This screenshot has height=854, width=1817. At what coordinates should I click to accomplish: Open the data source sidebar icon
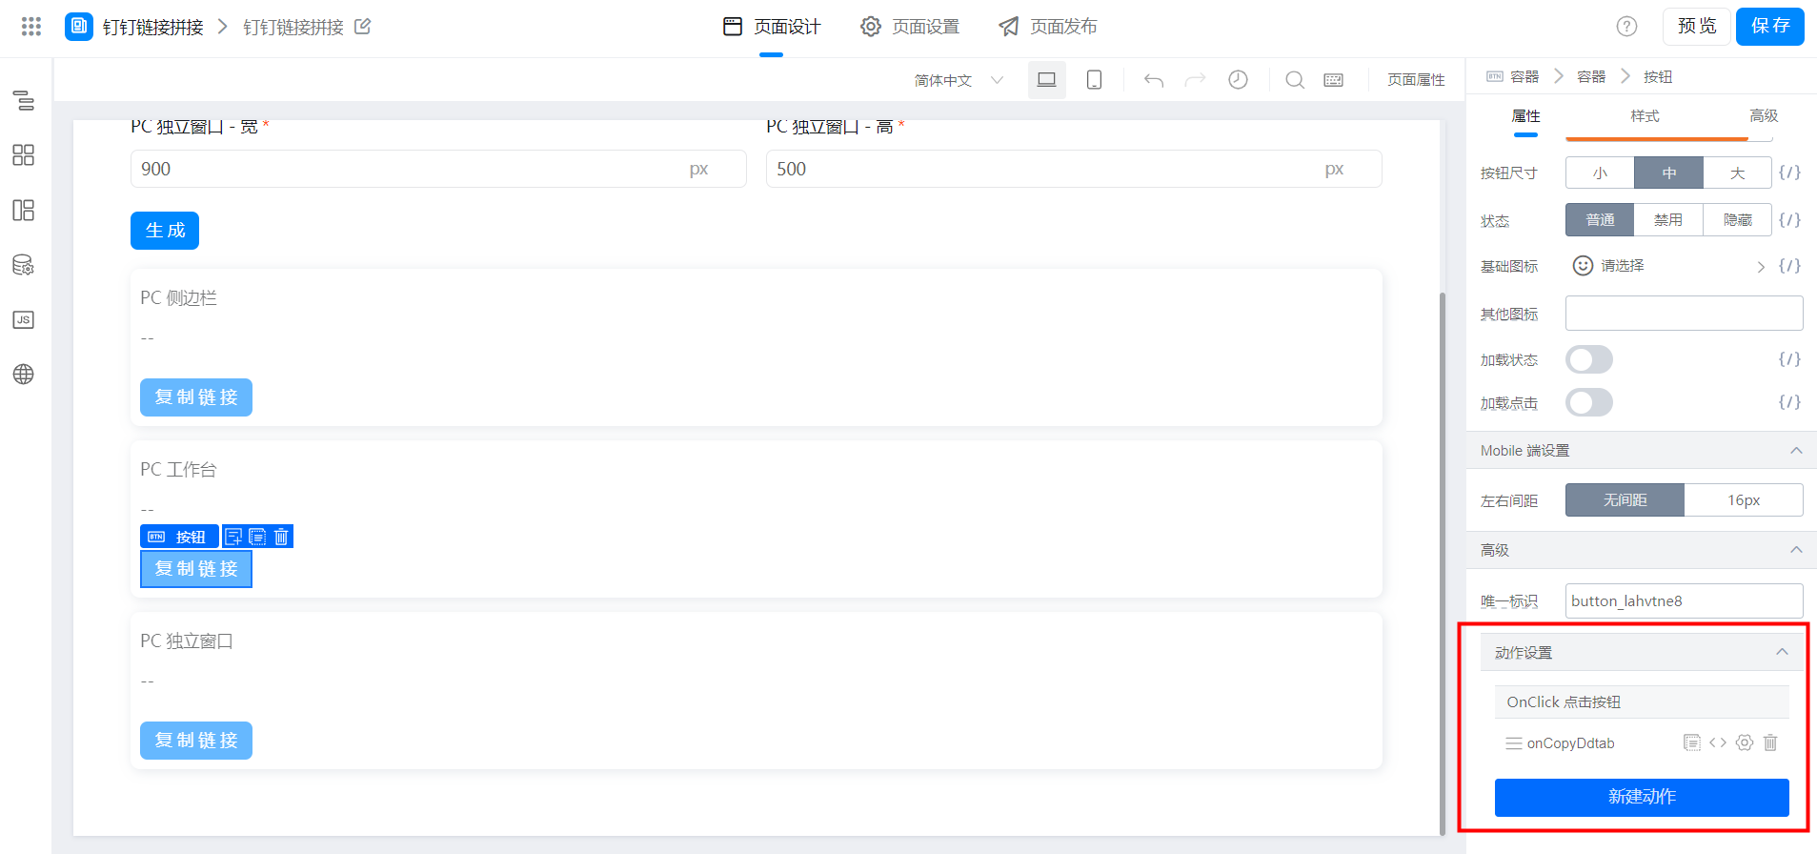pos(24,265)
